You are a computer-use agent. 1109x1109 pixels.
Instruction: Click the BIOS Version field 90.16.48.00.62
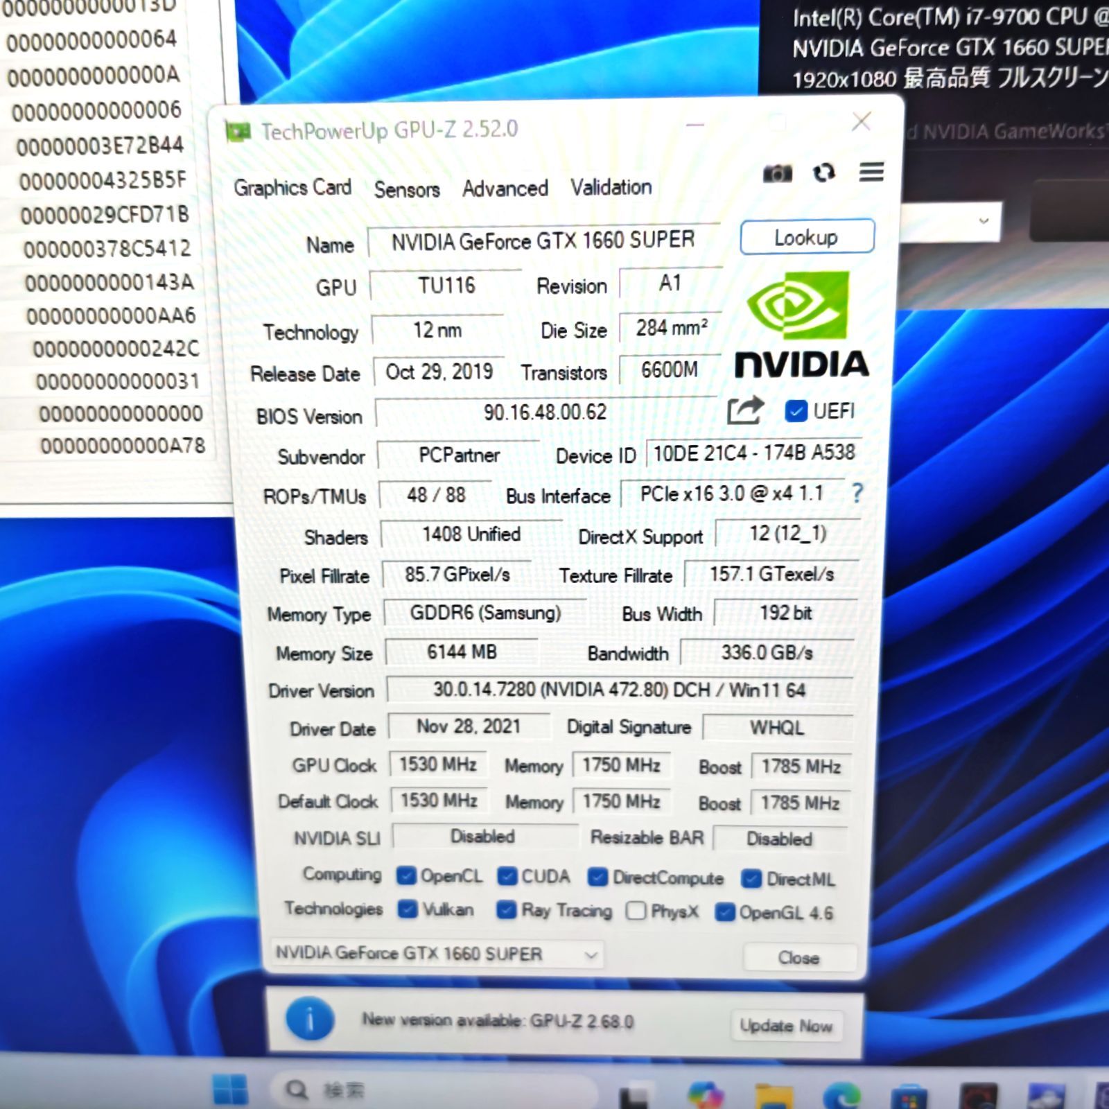(x=546, y=412)
